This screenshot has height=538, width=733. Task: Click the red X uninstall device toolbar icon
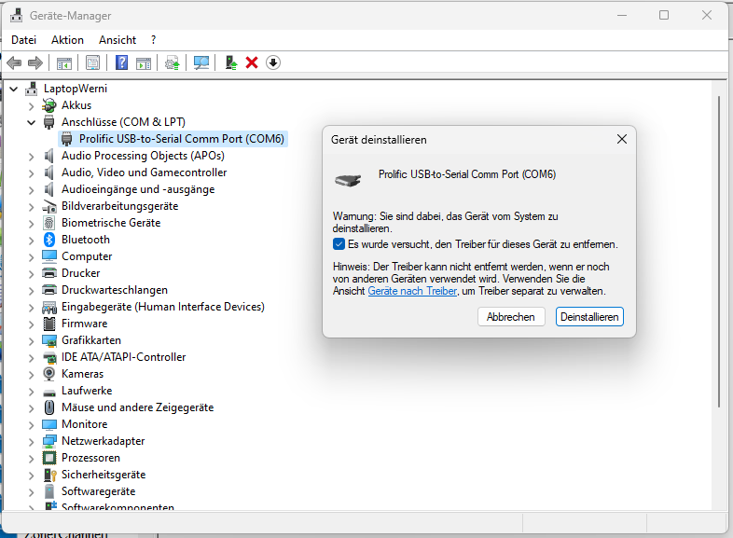(251, 62)
